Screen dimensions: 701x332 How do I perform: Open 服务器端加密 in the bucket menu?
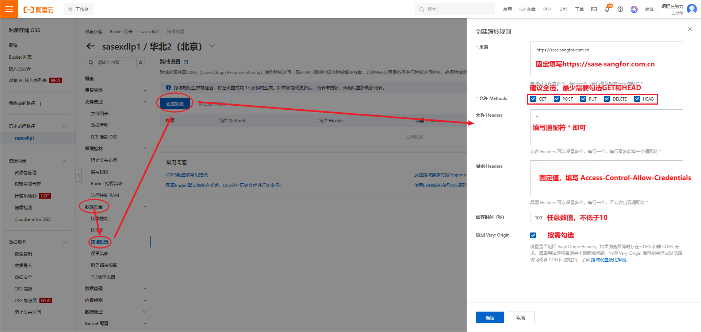coord(104,265)
